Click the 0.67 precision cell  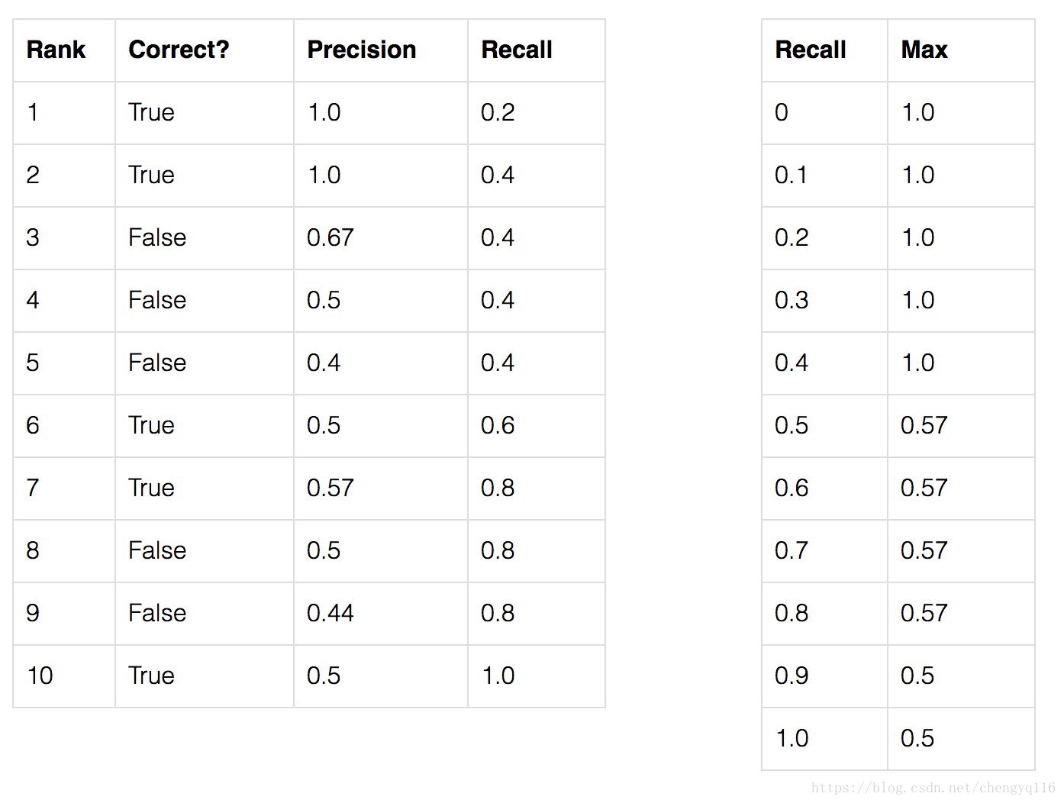tap(330, 237)
